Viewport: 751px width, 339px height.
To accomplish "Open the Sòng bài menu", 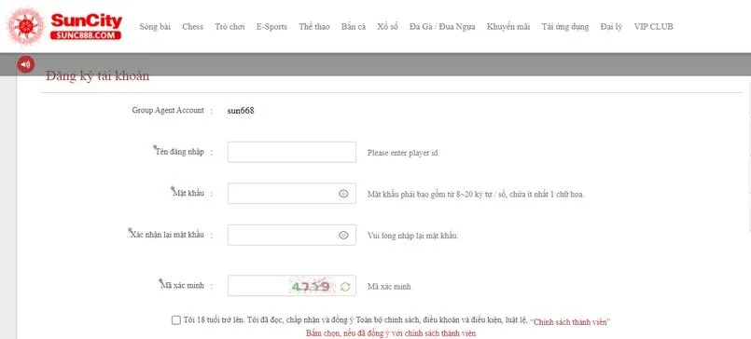I will coord(155,27).
